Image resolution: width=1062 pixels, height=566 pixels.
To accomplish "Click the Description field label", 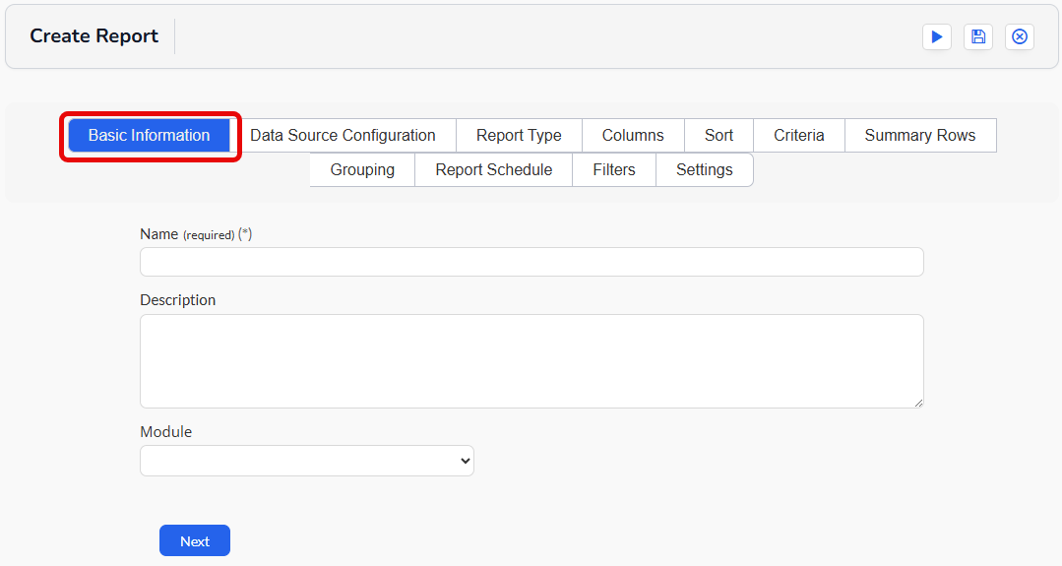I will click(x=177, y=300).
